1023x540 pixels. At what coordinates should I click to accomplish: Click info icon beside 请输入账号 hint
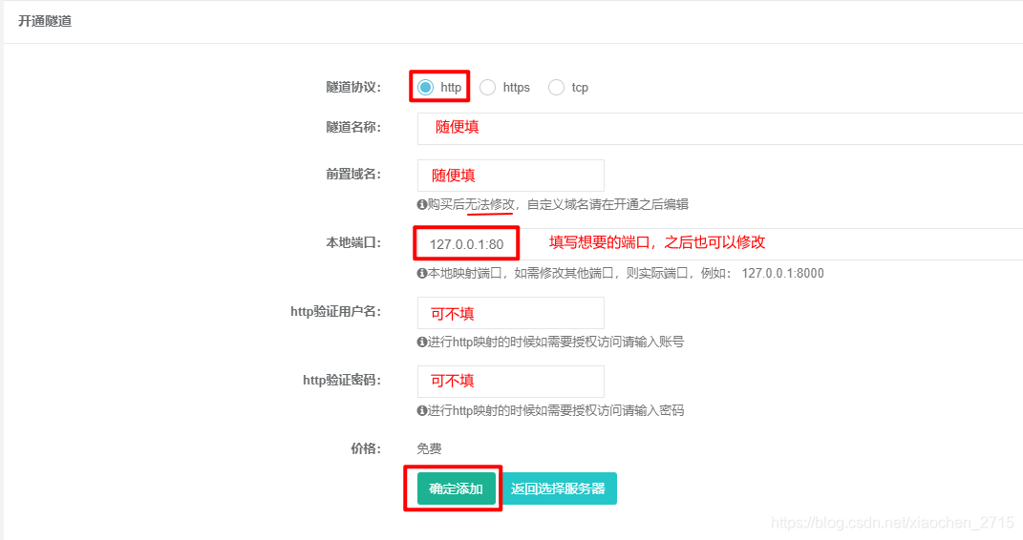pos(421,342)
